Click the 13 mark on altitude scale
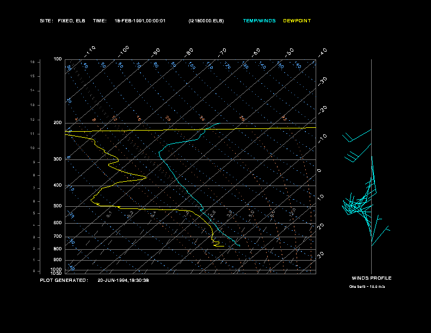Image resolution: width=431 pixels, height=333 pixels. (33, 105)
